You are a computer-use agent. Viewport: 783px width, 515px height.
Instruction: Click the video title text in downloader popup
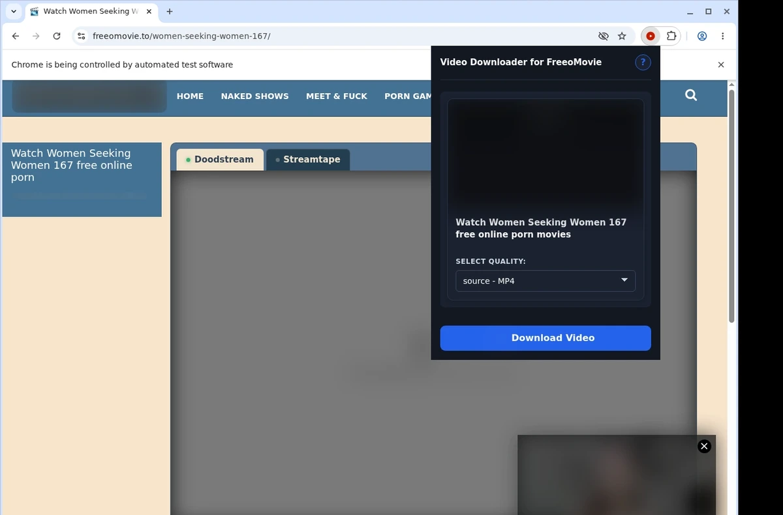(541, 228)
